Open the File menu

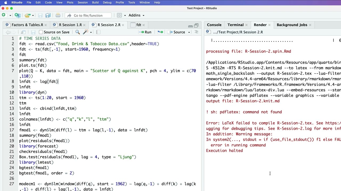tap(29, 3)
